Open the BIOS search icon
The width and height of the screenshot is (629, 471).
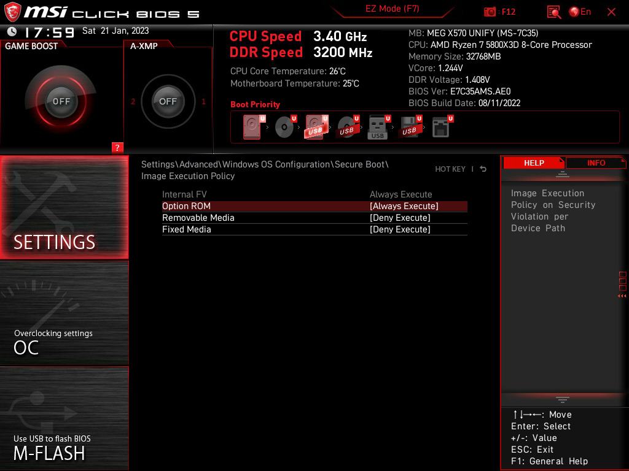(554, 12)
